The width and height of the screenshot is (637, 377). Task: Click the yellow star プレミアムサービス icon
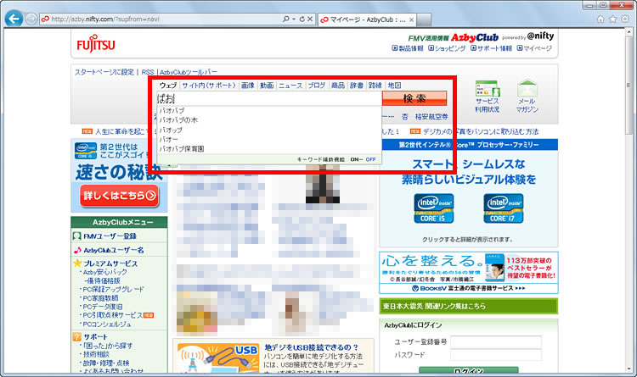point(77,263)
